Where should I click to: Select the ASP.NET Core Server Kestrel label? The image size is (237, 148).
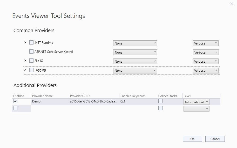[54, 52]
